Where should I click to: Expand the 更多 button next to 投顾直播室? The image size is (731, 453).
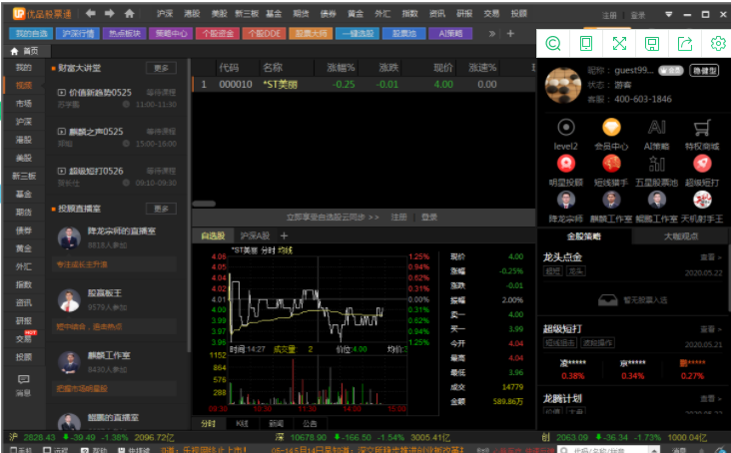[x=161, y=209]
